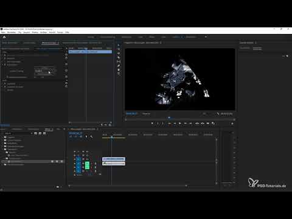The width and height of the screenshot is (292, 219).
Task: Click the Lift button
Action: pos(197,123)
